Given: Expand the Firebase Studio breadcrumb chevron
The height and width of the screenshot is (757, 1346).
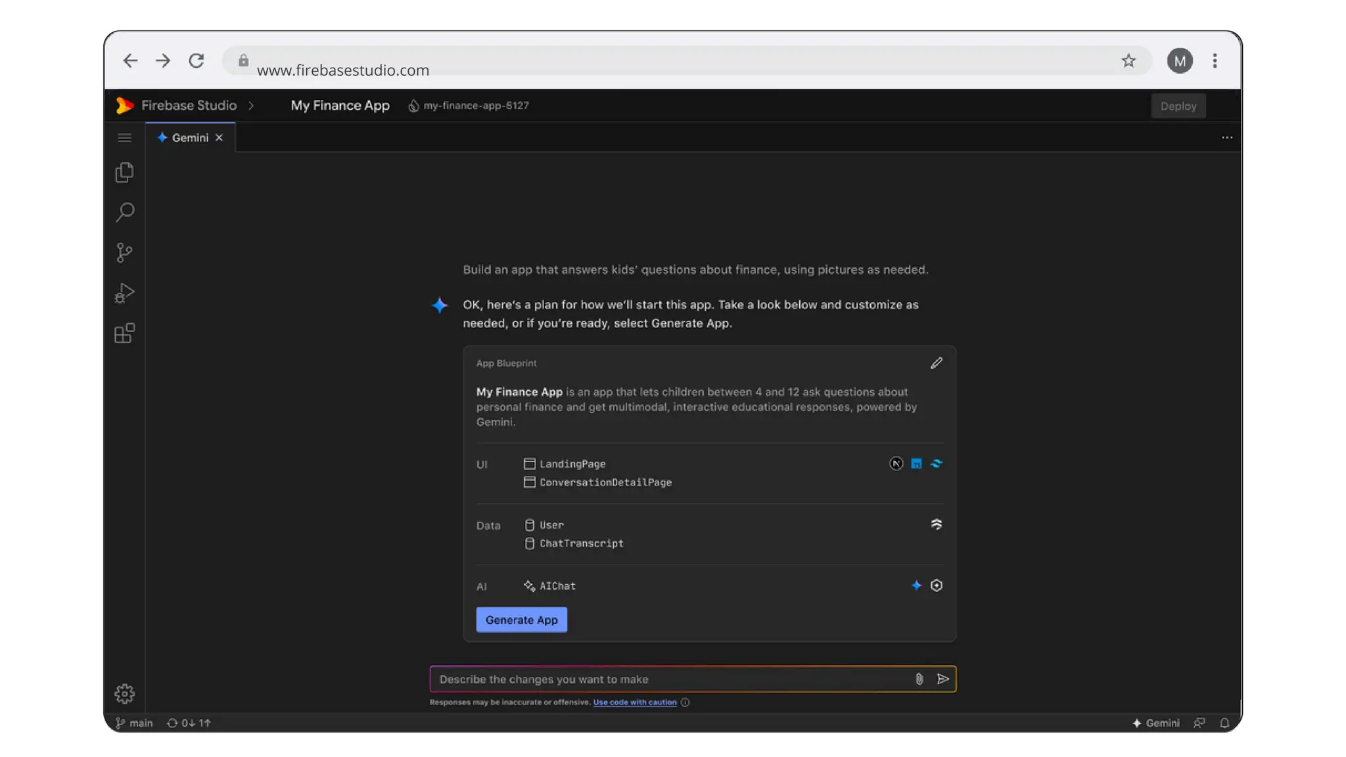Looking at the screenshot, I should point(251,106).
